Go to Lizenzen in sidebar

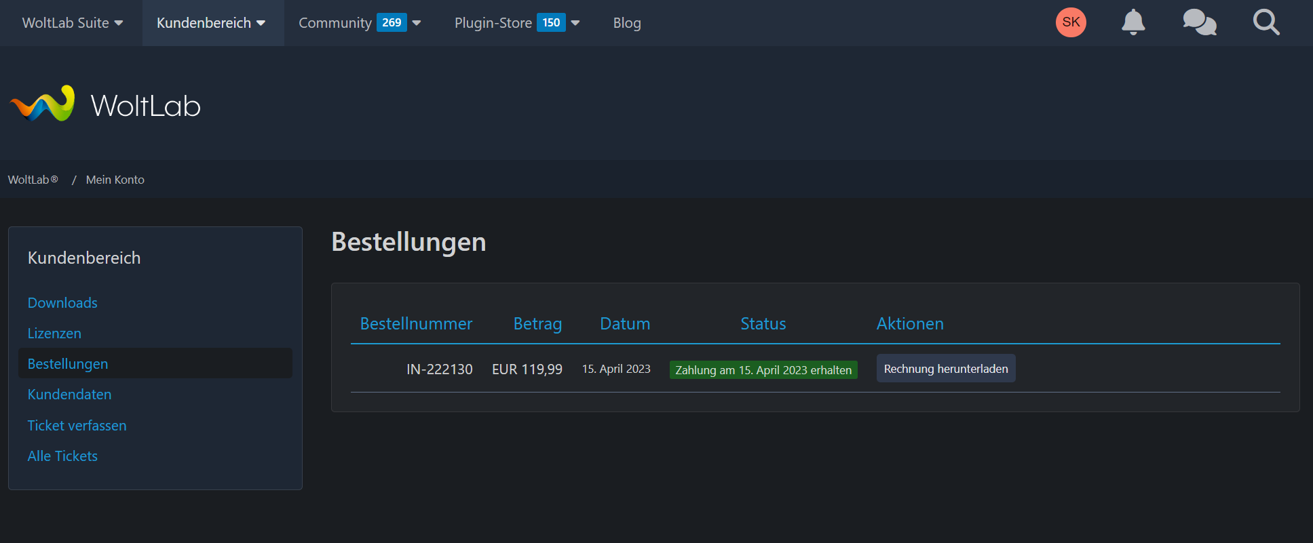coord(54,334)
